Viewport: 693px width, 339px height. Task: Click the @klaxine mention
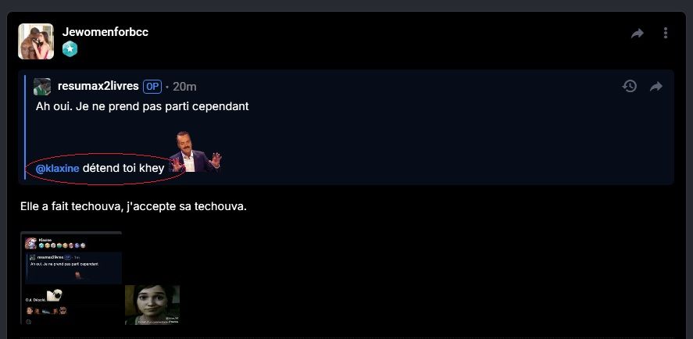(58, 169)
